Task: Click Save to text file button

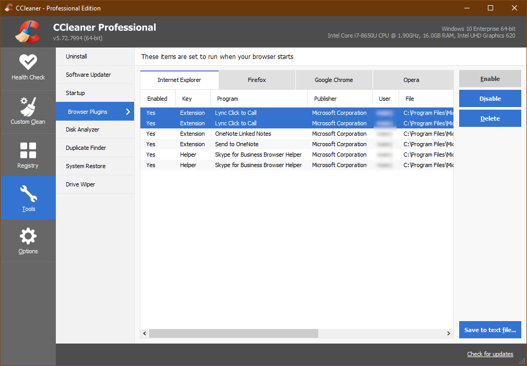Action: (x=490, y=330)
